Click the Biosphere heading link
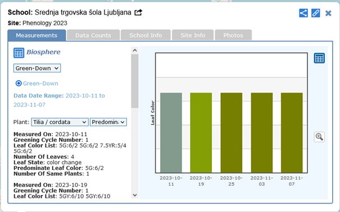The width and height of the screenshot is (340, 212). coord(43,52)
